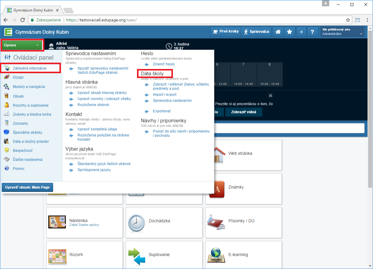Select Základné informácie in control panel
Screen dimensions: 373x269
(30, 68)
